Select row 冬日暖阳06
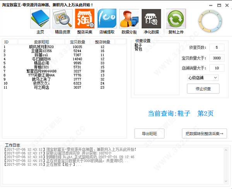 click(64, 59)
